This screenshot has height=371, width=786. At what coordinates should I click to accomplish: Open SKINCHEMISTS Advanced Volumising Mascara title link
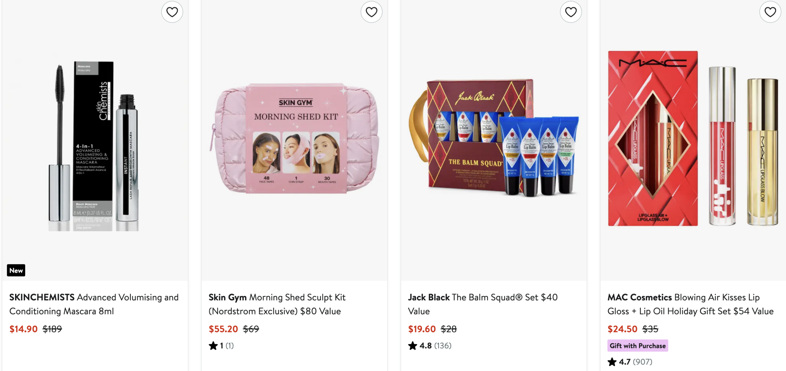pyautogui.click(x=94, y=304)
